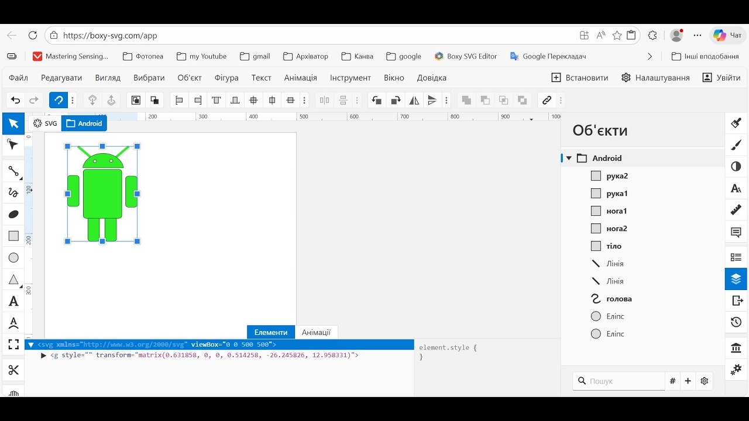Viewport: 749px width, 421px height.
Task: Open the Compositing half-circle panel
Action: pos(736,167)
